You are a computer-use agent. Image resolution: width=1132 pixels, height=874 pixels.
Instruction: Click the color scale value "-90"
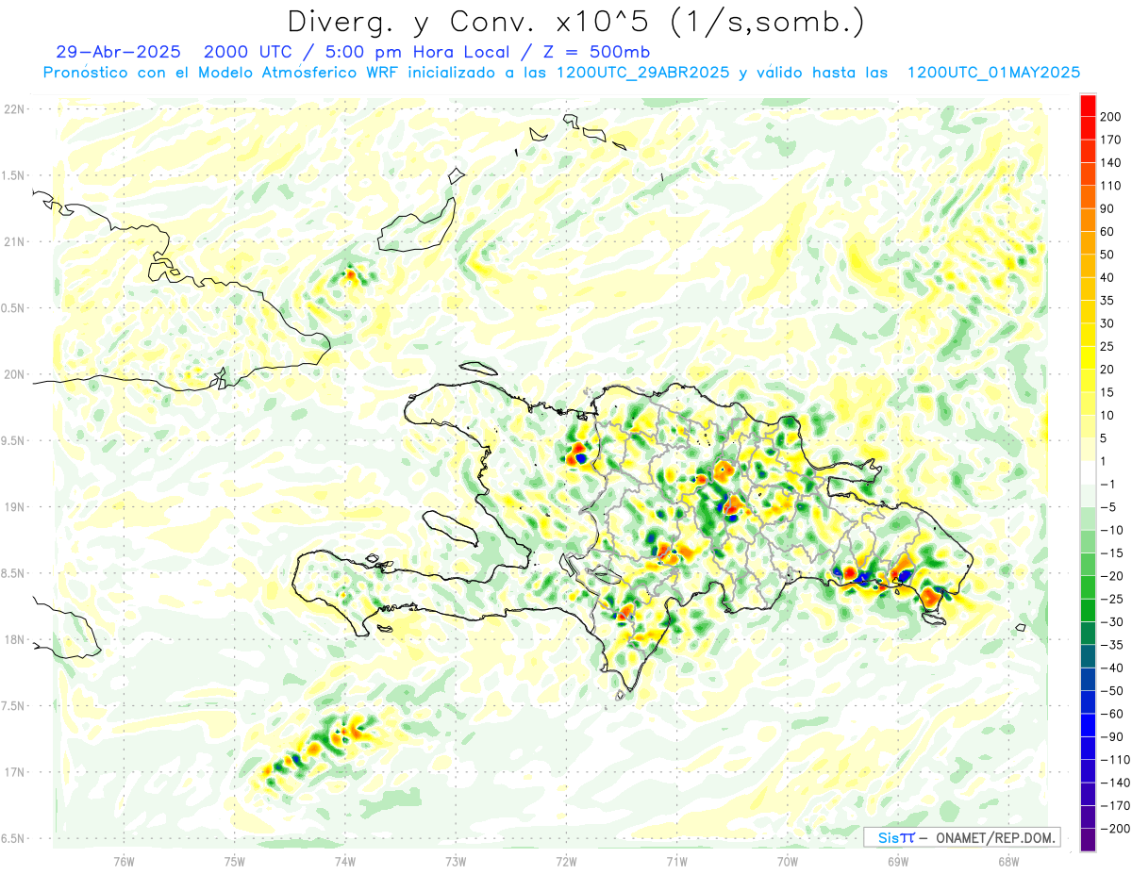tap(1113, 736)
